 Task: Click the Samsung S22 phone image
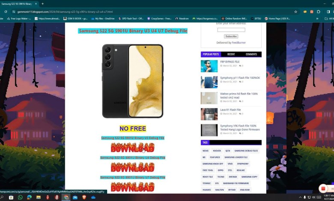point(132,81)
